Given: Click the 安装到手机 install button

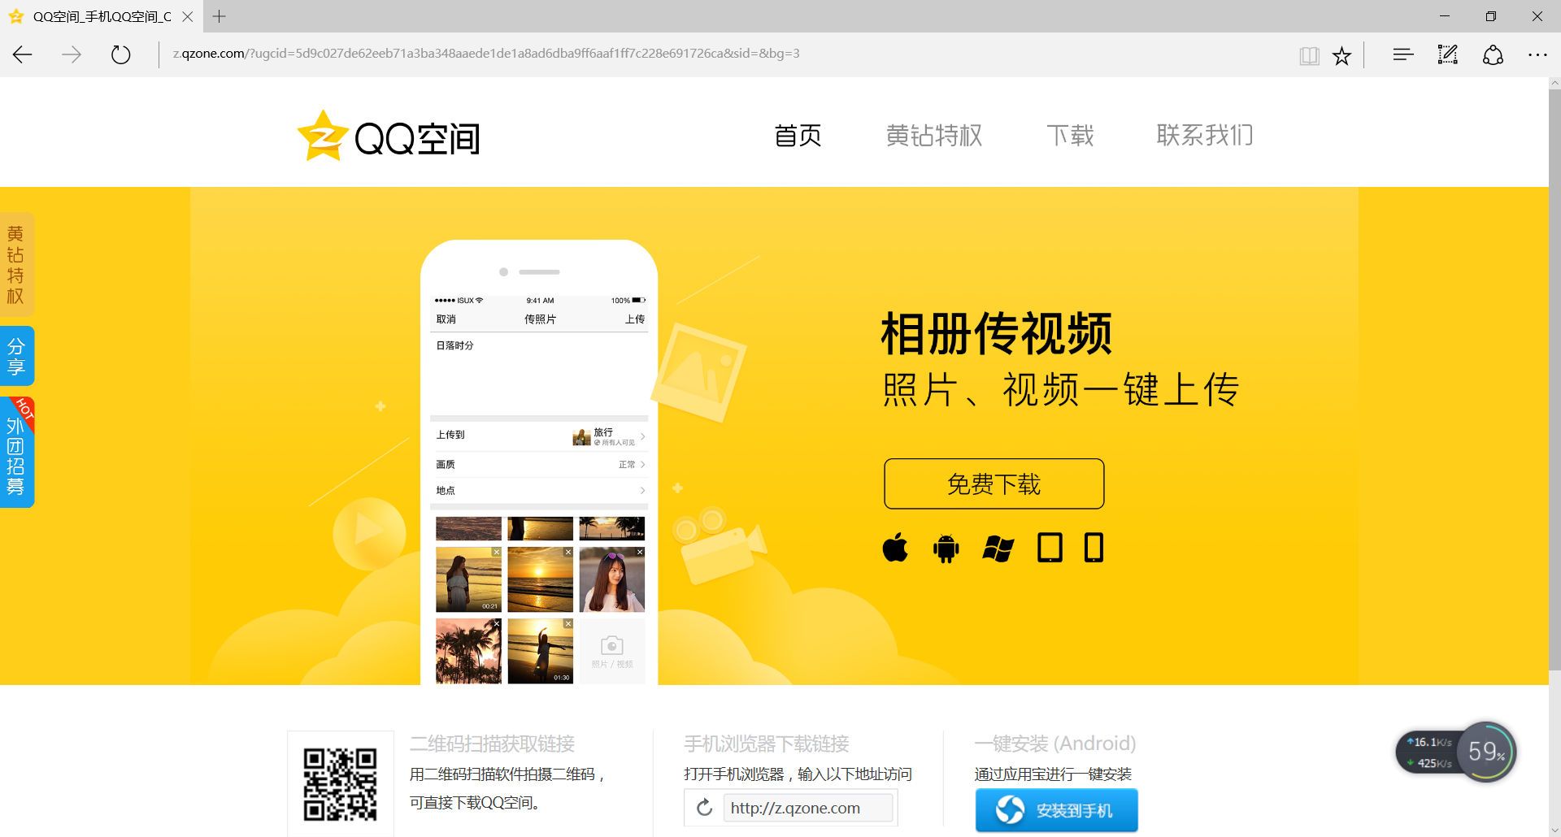Looking at the screenshot, I should point(1056,810).
